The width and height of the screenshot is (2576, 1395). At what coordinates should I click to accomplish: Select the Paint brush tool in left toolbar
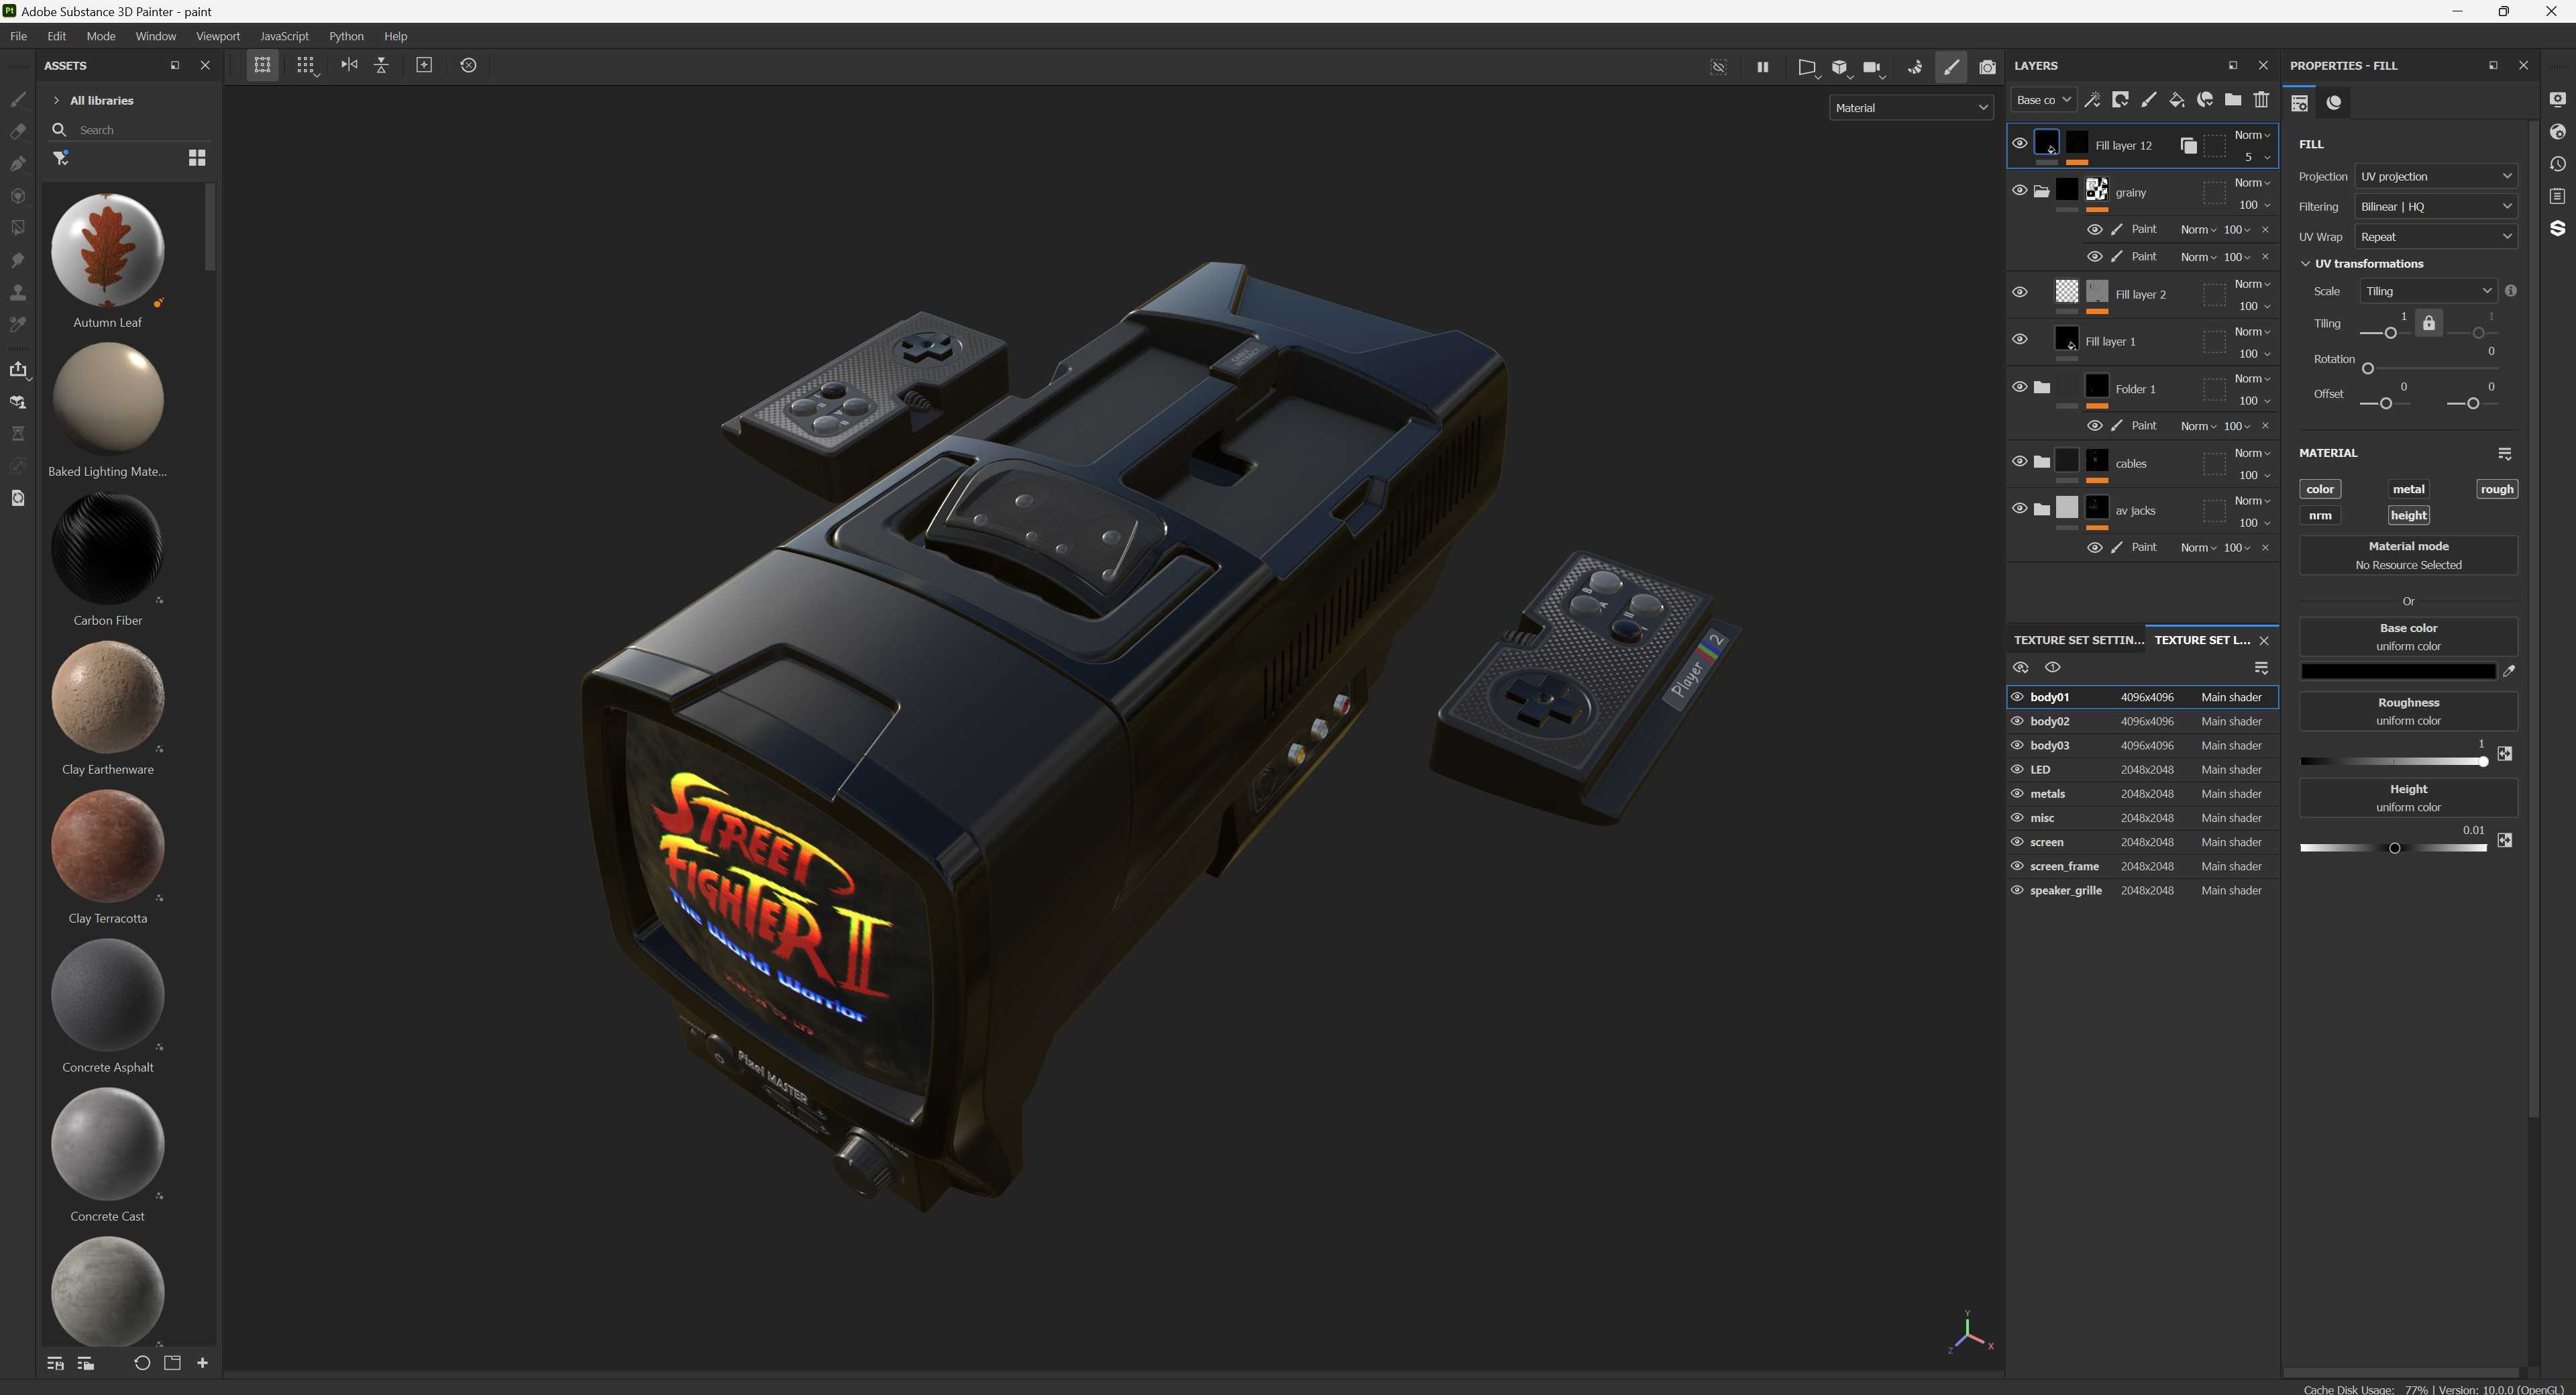(18, 99)
